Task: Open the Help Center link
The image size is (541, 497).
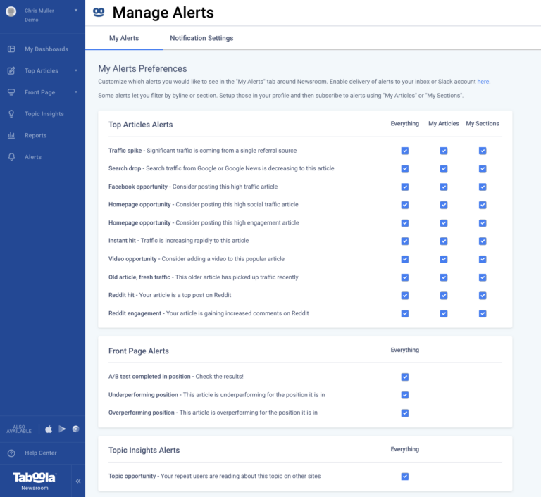Action: [41, 453]
